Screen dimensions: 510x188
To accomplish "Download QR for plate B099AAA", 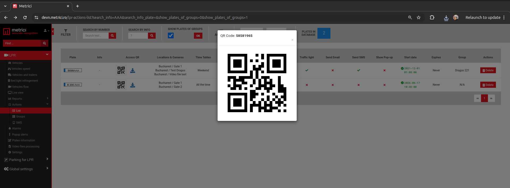I will click(x=133, y=71).
